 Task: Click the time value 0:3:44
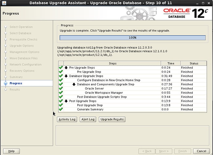pyautogui.click(x=166, y=97)
